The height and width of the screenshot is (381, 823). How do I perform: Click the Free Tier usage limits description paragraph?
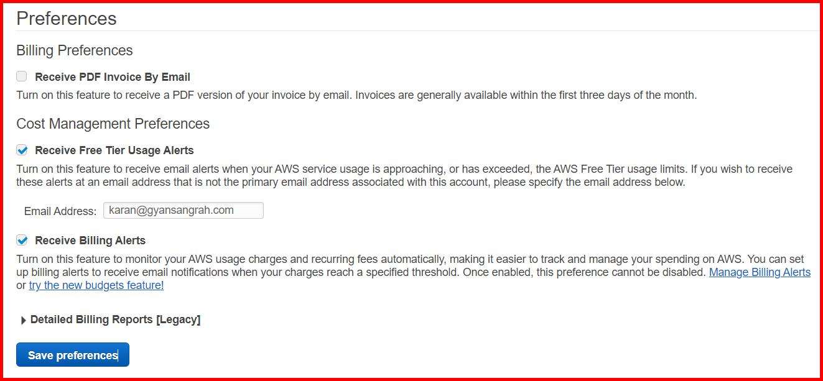[404, 175]
